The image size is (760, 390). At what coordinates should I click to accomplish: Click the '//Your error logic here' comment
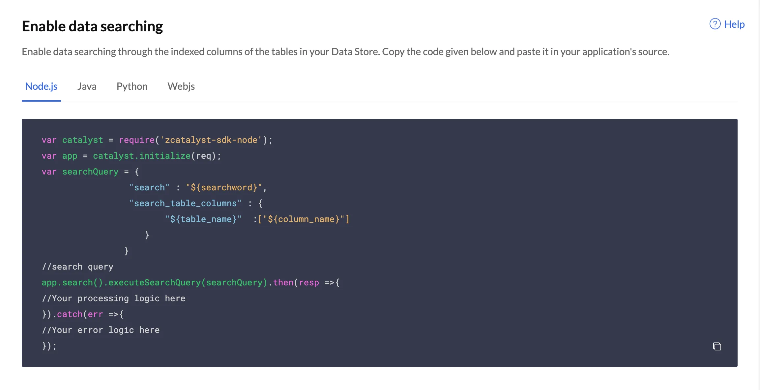[101, 330]
